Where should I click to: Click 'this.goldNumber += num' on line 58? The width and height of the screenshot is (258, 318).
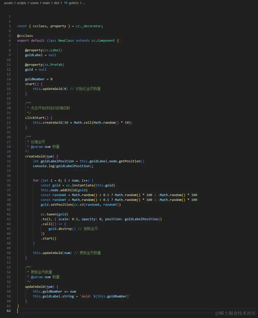[54, 292]
